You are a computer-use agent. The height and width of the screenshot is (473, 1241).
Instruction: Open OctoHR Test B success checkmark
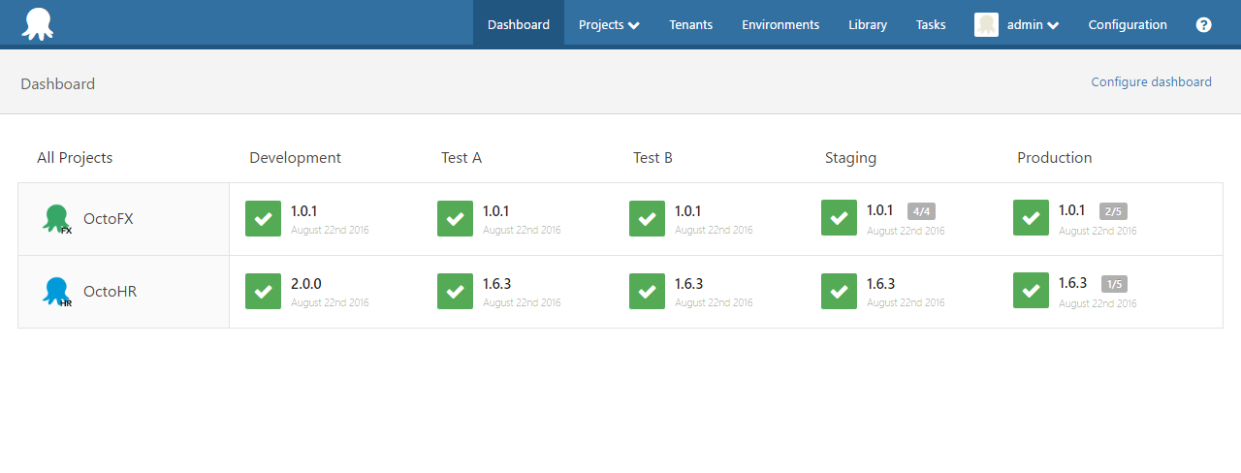coord(647,291)
